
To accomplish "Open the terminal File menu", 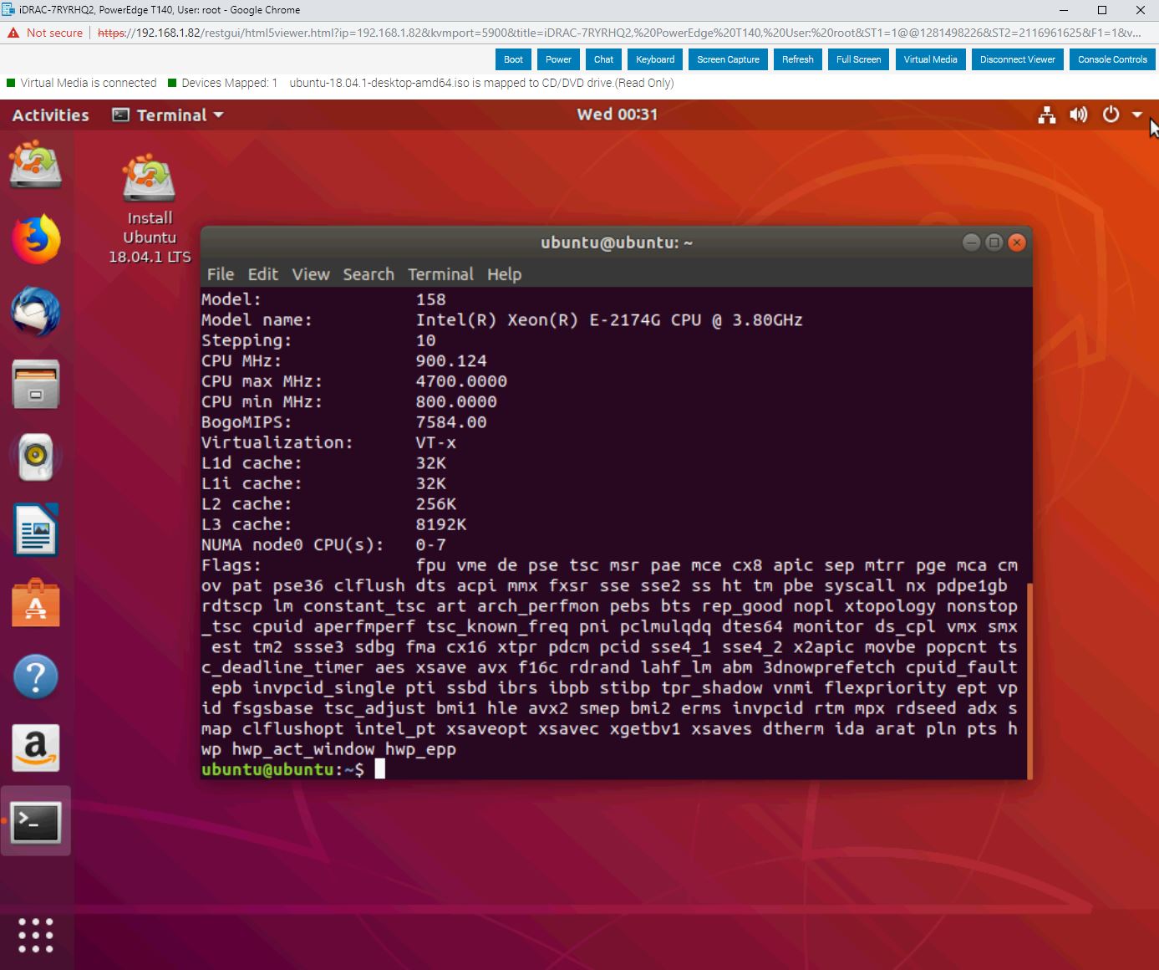I will point(221,274).
